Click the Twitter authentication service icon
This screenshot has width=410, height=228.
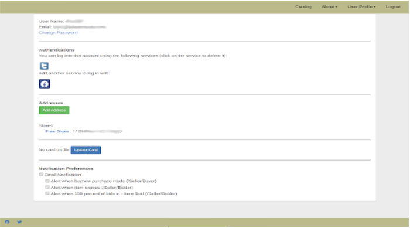point(44,66)
